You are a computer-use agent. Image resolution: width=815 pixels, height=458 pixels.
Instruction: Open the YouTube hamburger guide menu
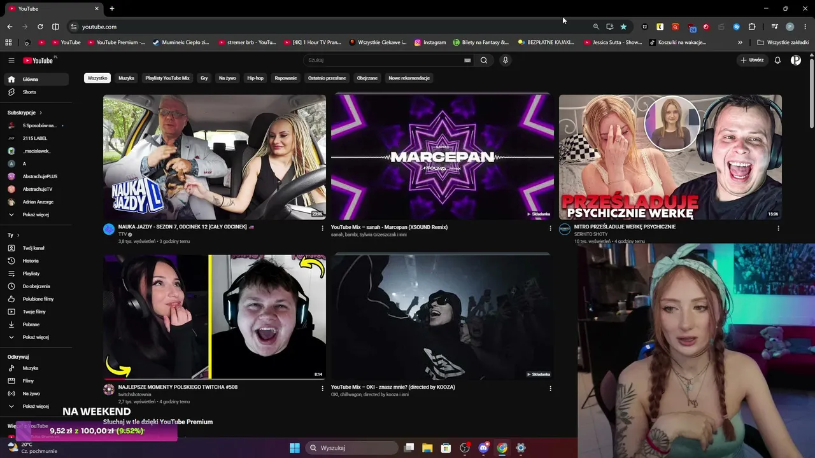pos(11,60)
